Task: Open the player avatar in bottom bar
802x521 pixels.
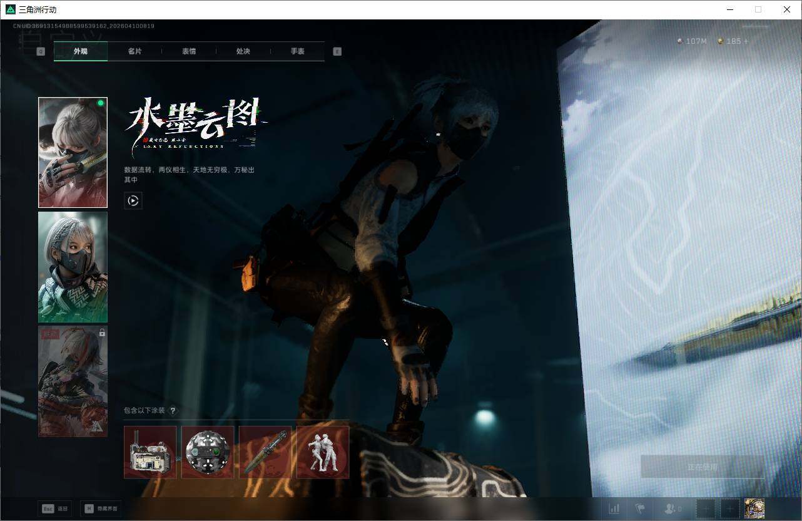Action: [x=754, y=508]
